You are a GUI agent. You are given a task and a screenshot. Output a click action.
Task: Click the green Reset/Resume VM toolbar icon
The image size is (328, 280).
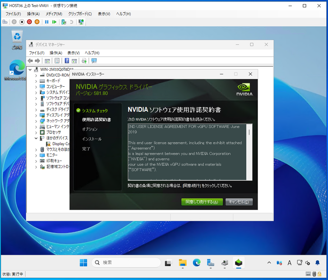pos(54,22)
